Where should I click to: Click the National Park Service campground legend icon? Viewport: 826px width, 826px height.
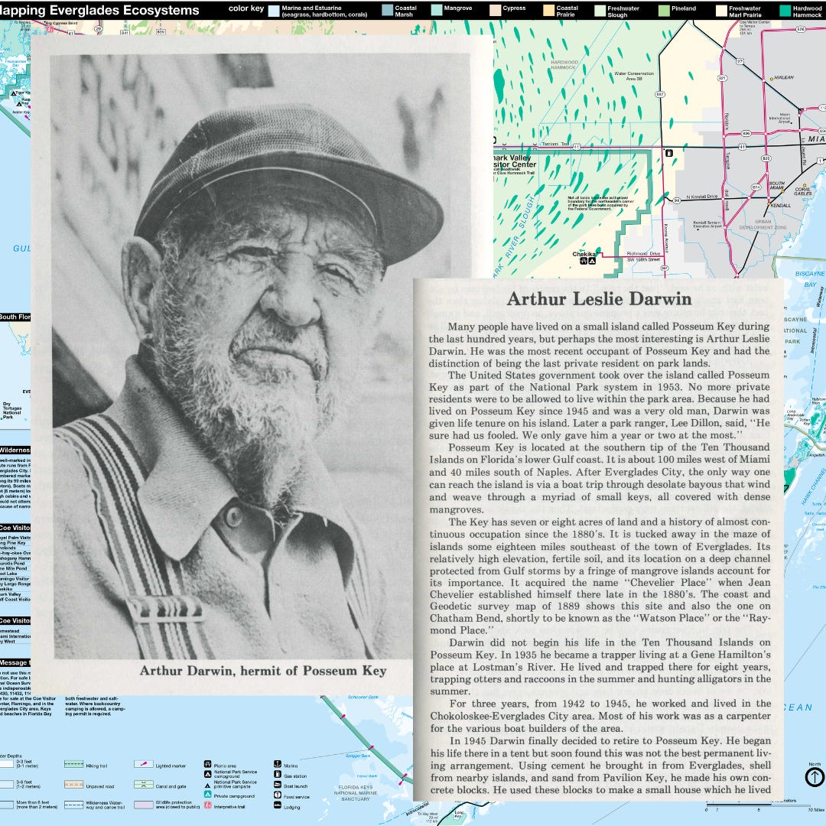tap(207, 774)
